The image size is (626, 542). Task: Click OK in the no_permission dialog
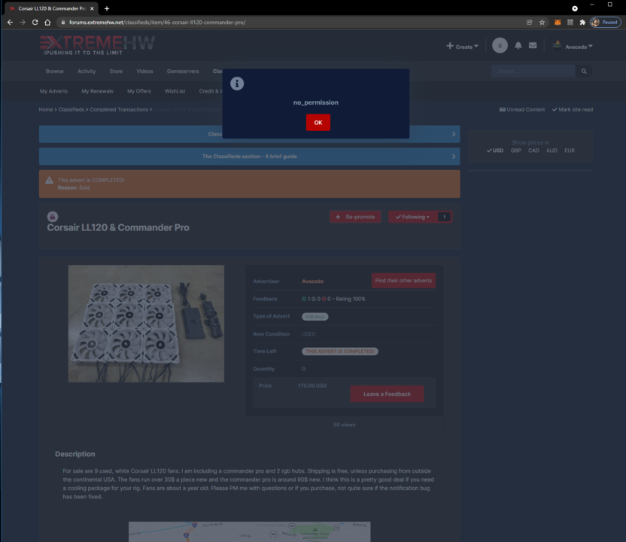tap(318, 122)
